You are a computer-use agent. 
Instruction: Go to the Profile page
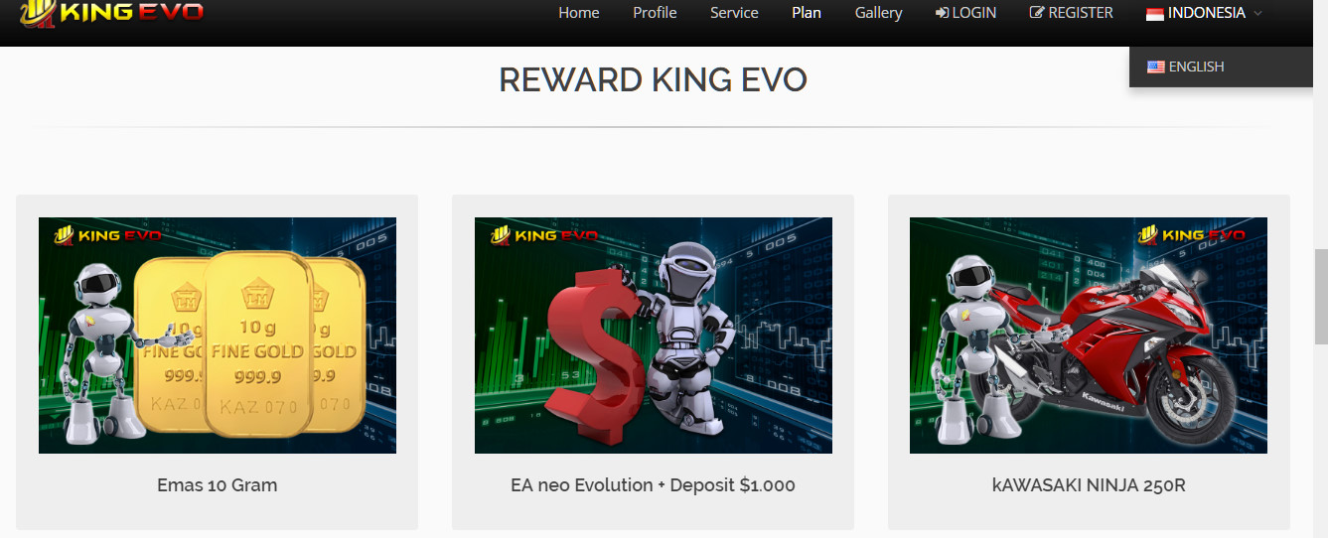(x=655, y=13)
